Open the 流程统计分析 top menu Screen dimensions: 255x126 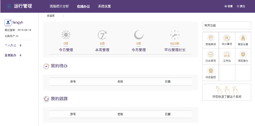point(59,6)
